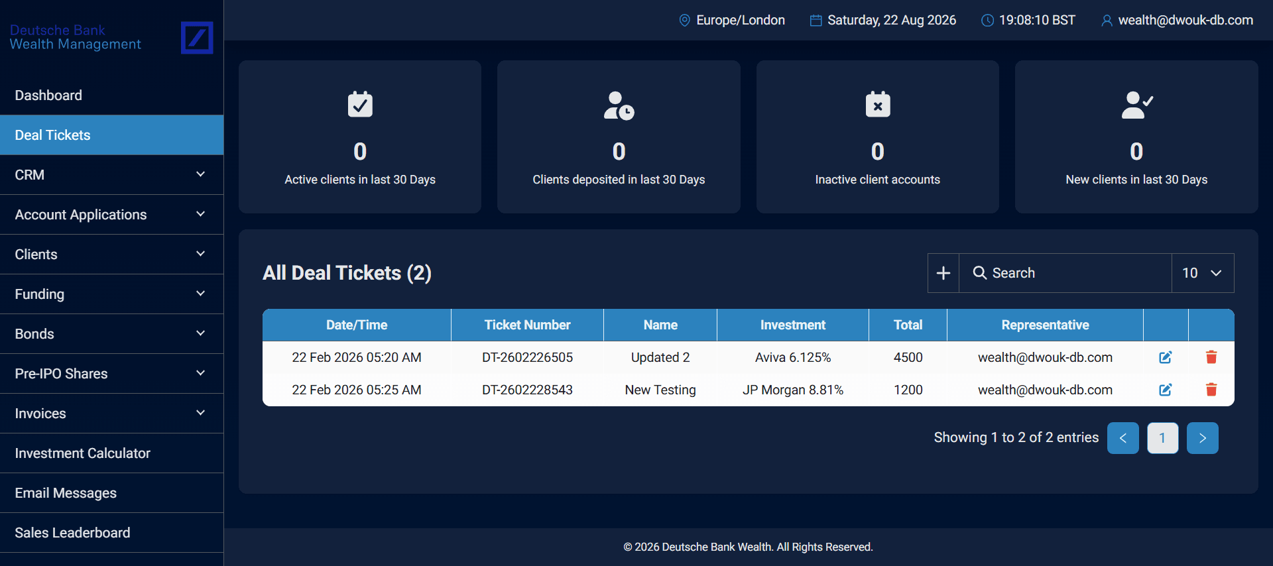This screenshot has width=1273, height=566.
Task: Expand the Invoices sidebar section
Action: point(111,414)
